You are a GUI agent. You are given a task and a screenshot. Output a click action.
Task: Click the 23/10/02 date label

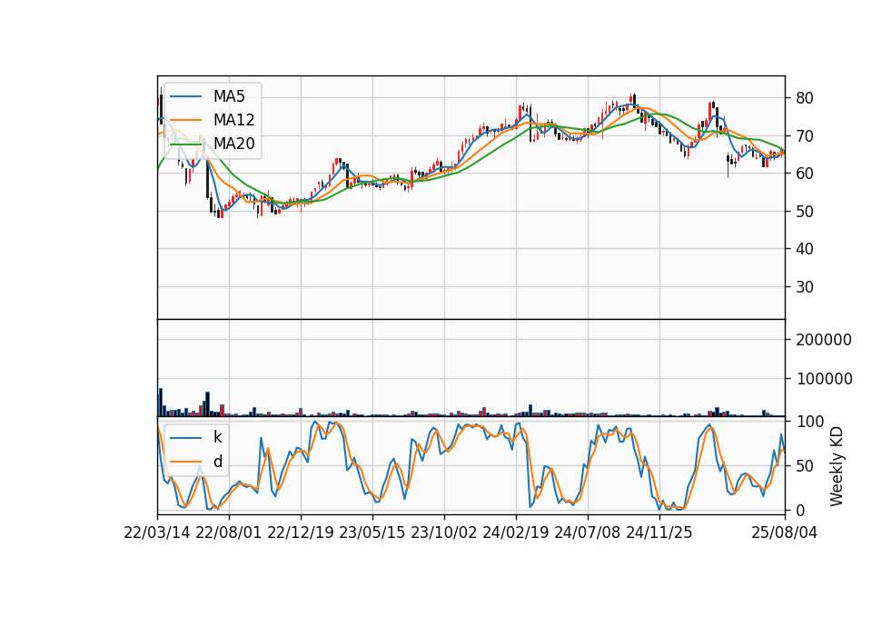(x=444, y=532)
